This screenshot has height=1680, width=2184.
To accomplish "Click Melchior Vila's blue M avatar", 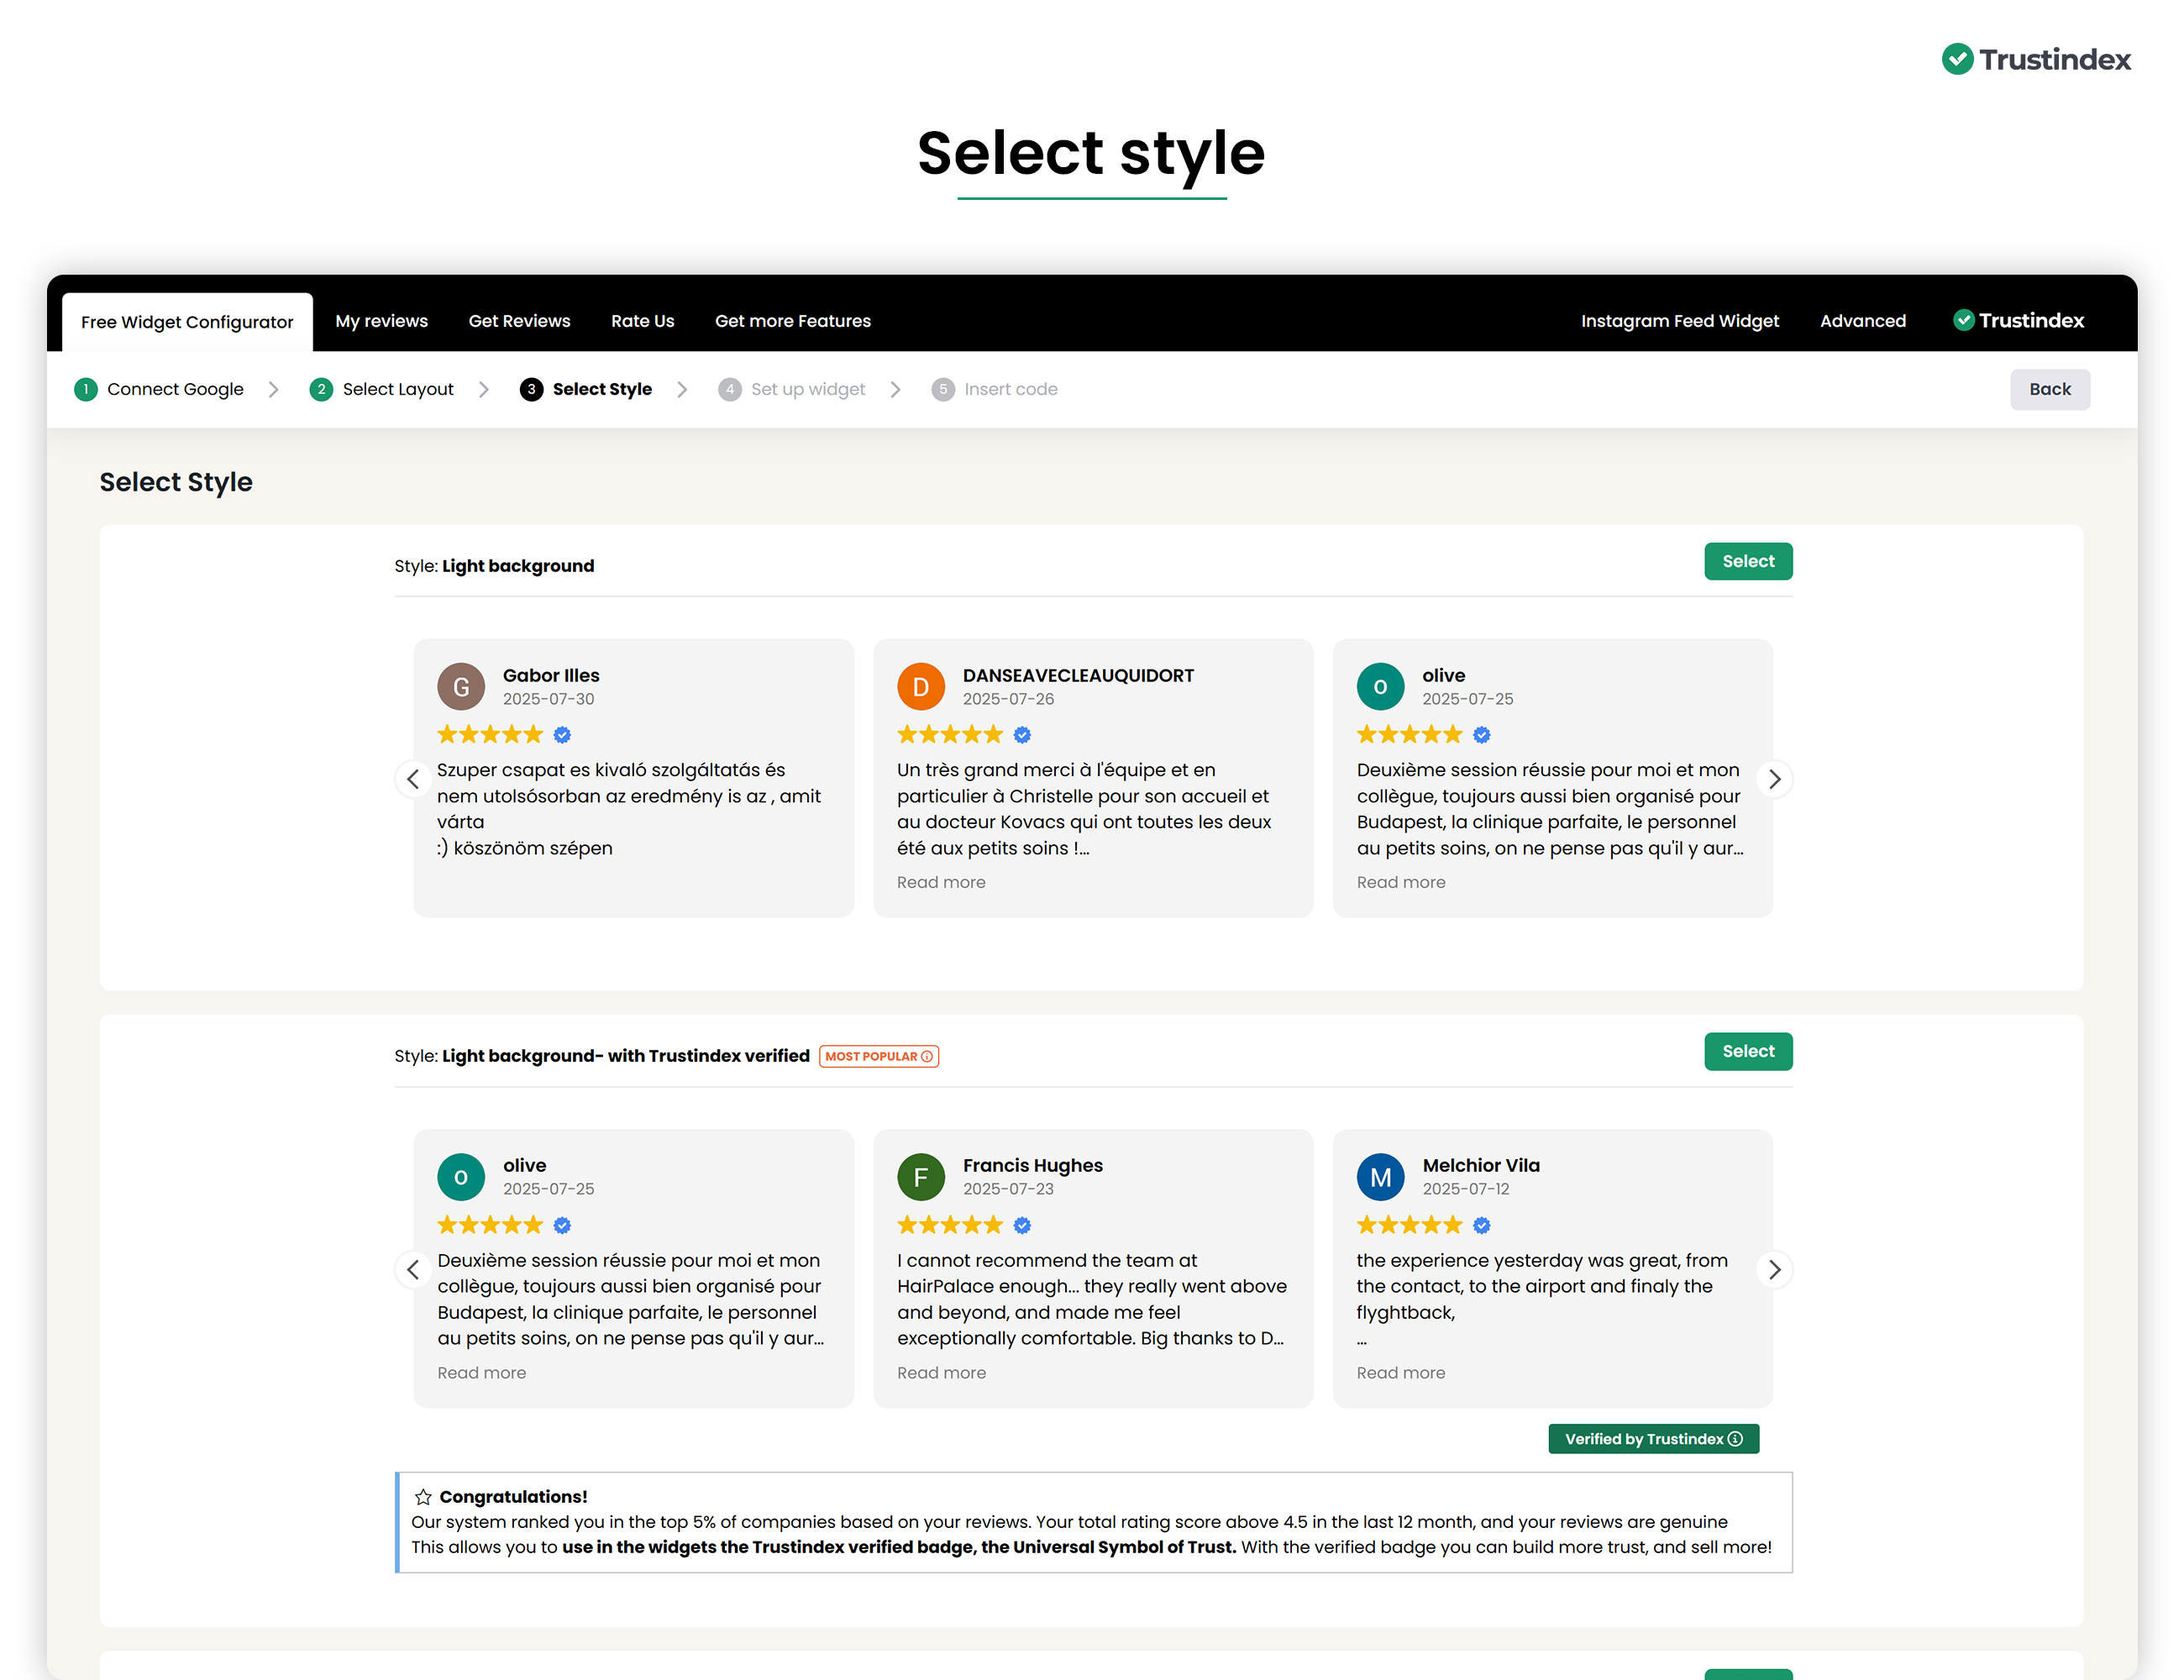I will (1380, 1178).
